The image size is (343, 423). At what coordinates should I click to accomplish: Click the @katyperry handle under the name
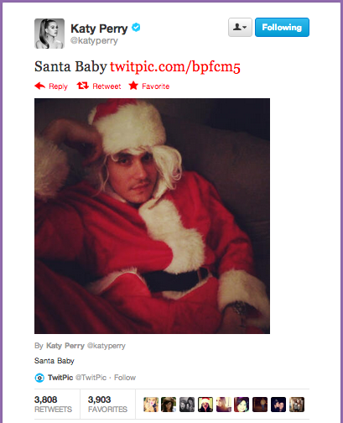click(x=94, y=41)
